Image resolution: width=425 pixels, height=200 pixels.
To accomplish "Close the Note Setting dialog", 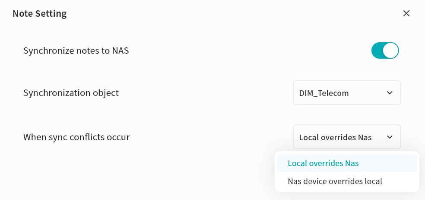I will (x=406, y=13).
